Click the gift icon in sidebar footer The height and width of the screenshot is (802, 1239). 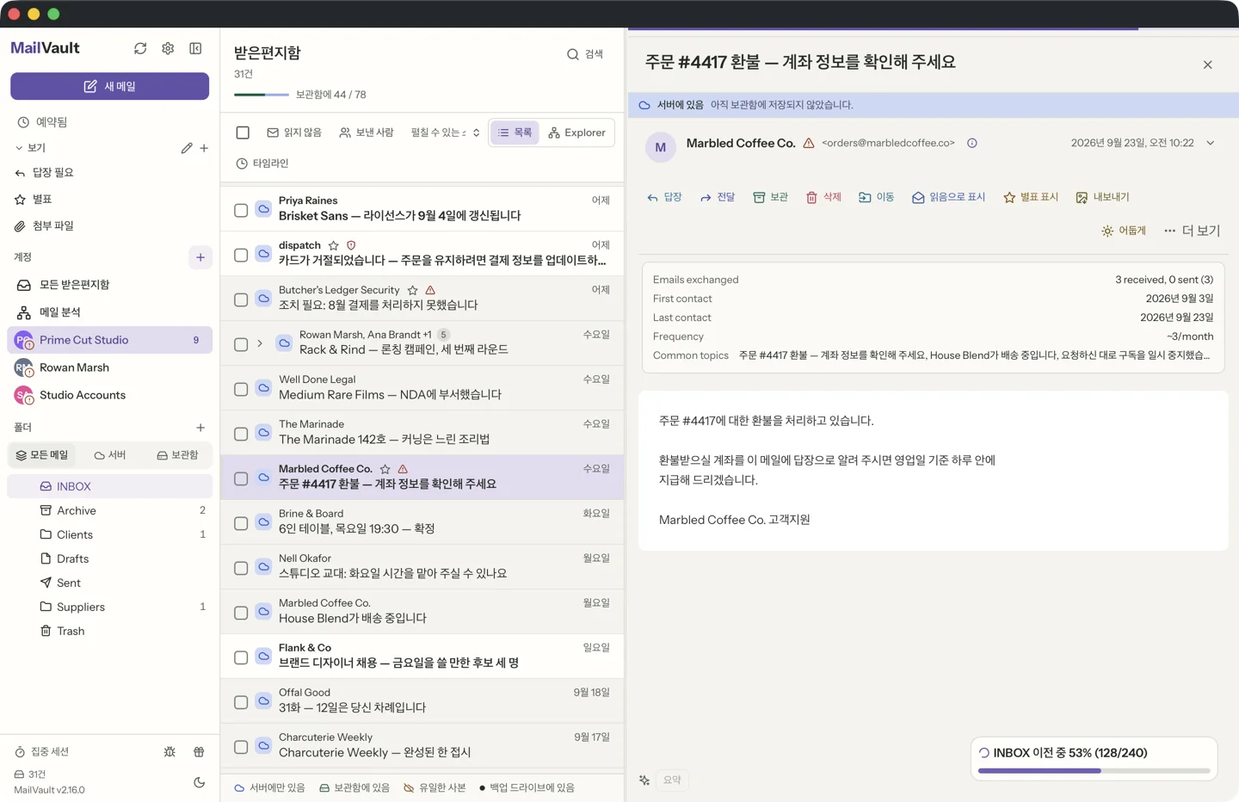pyautogui.click(x=199, y=752)
